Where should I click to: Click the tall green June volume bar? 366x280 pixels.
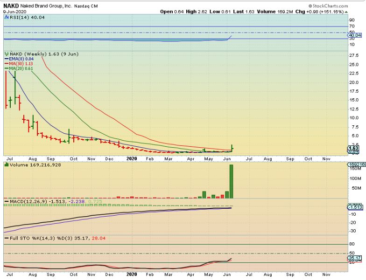pyautogui.click(x=231, y=181)
